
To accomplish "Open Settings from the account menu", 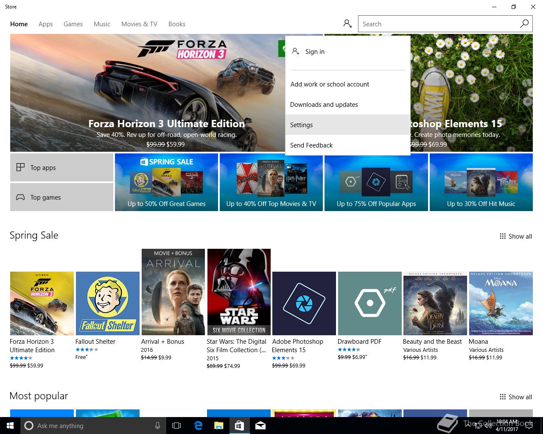I will pyautogui.click(x=348, y=125).
